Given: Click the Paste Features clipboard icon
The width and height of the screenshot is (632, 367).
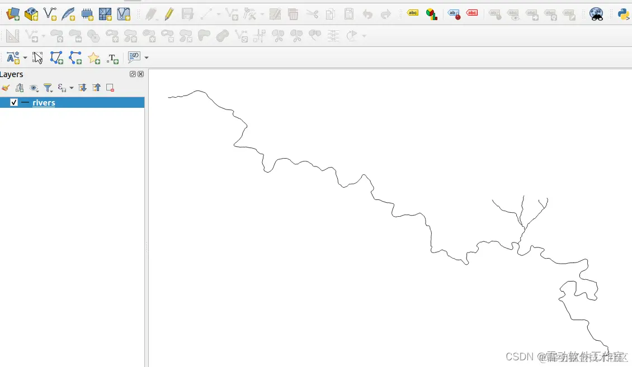Looking at the screenshot, I should pyautogui.click(x=349, y=14).
